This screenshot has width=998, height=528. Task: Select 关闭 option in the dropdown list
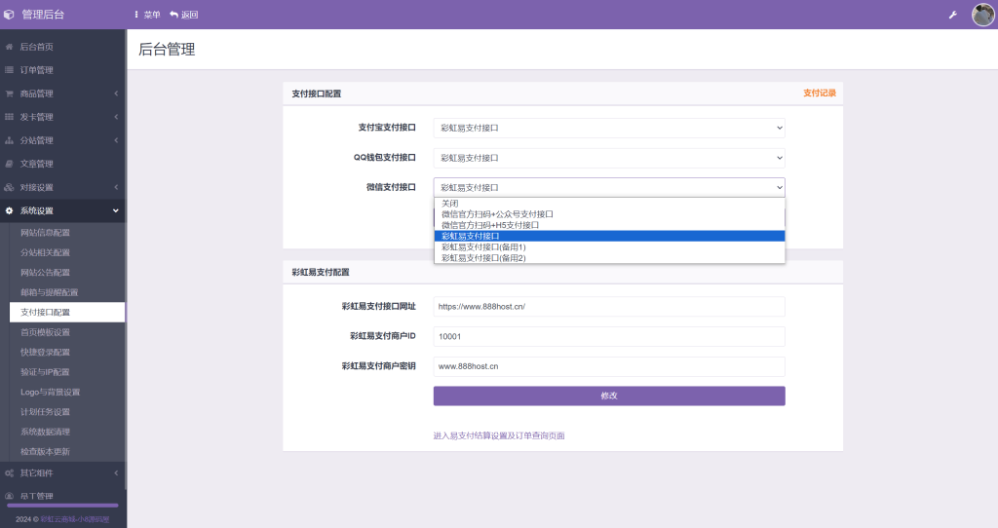[x=609, y=204]
